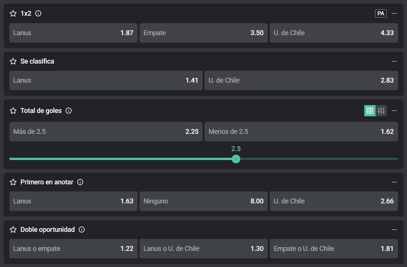Click the PA badge on 1x2
The image size is (407, 267).
(381, 13)
